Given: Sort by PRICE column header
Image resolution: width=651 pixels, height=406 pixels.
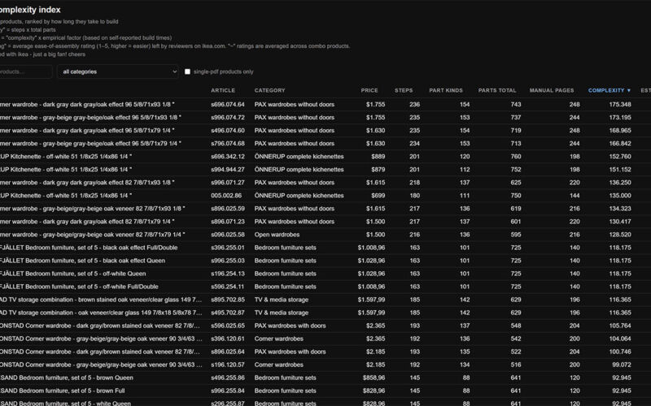Looking at the screenshot, I should click(369, 90).
